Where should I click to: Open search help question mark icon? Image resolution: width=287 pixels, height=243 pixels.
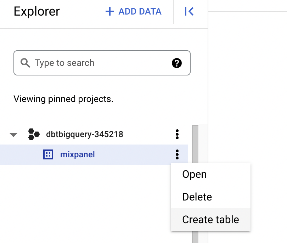tap(177, 63)
